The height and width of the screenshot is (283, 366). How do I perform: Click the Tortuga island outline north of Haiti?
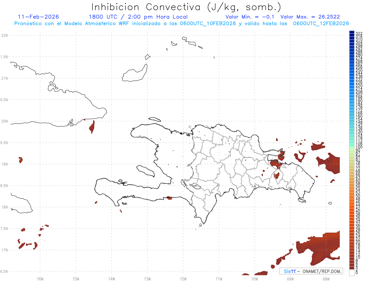point(155,119)
